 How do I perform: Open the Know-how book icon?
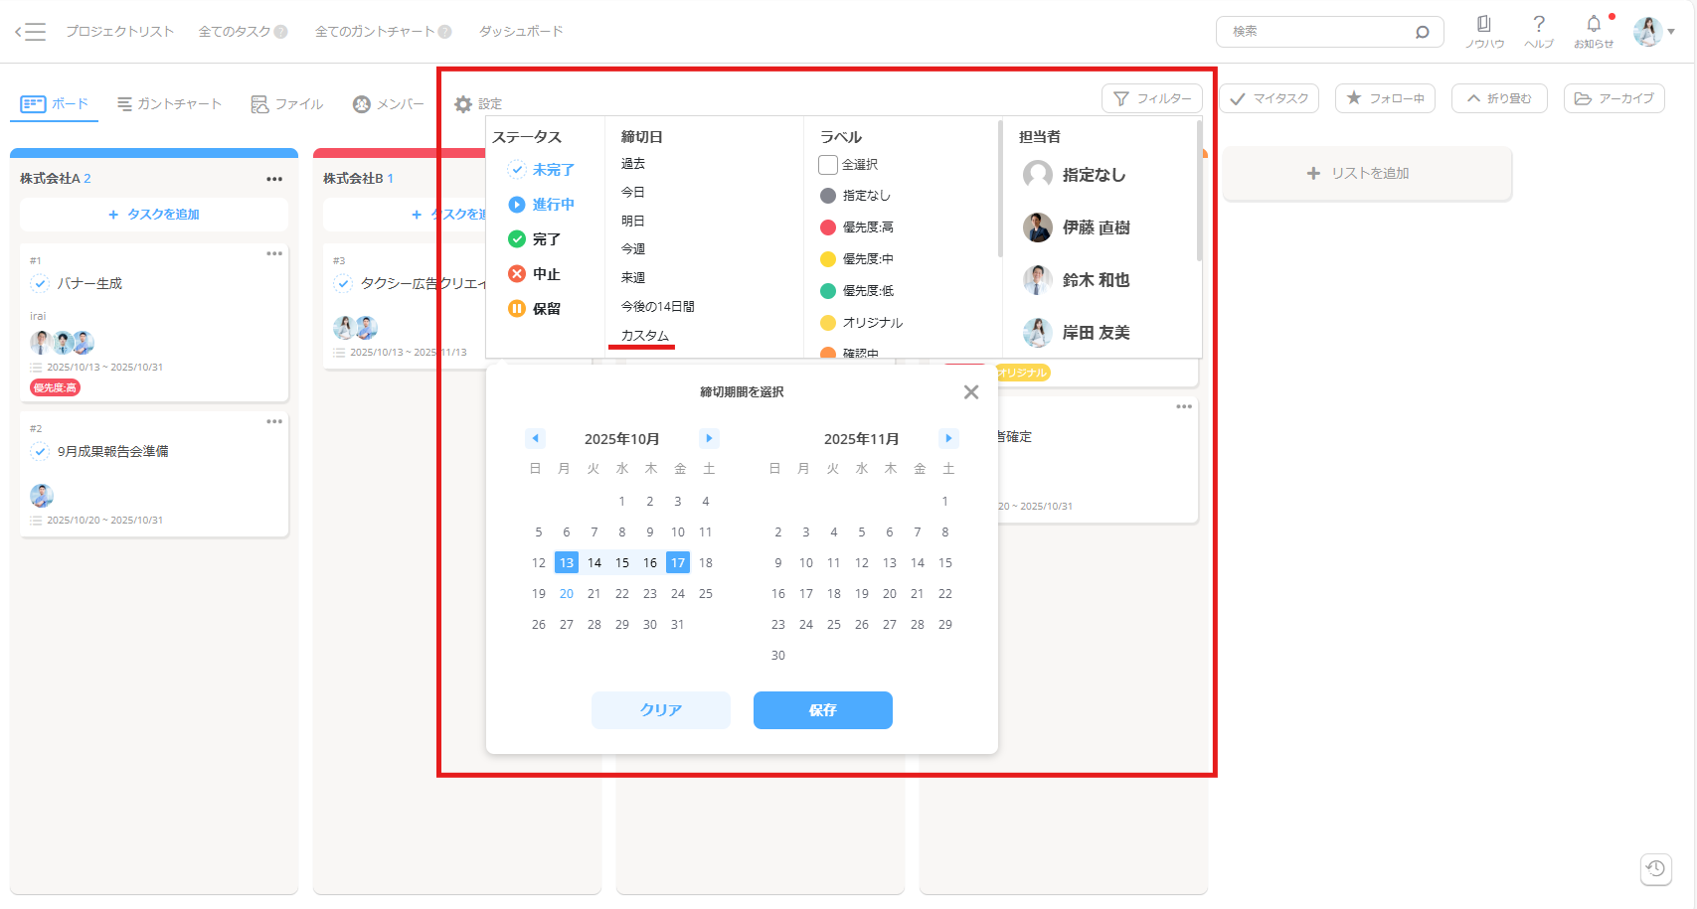pyautogui.click(x=1484, y=24)
